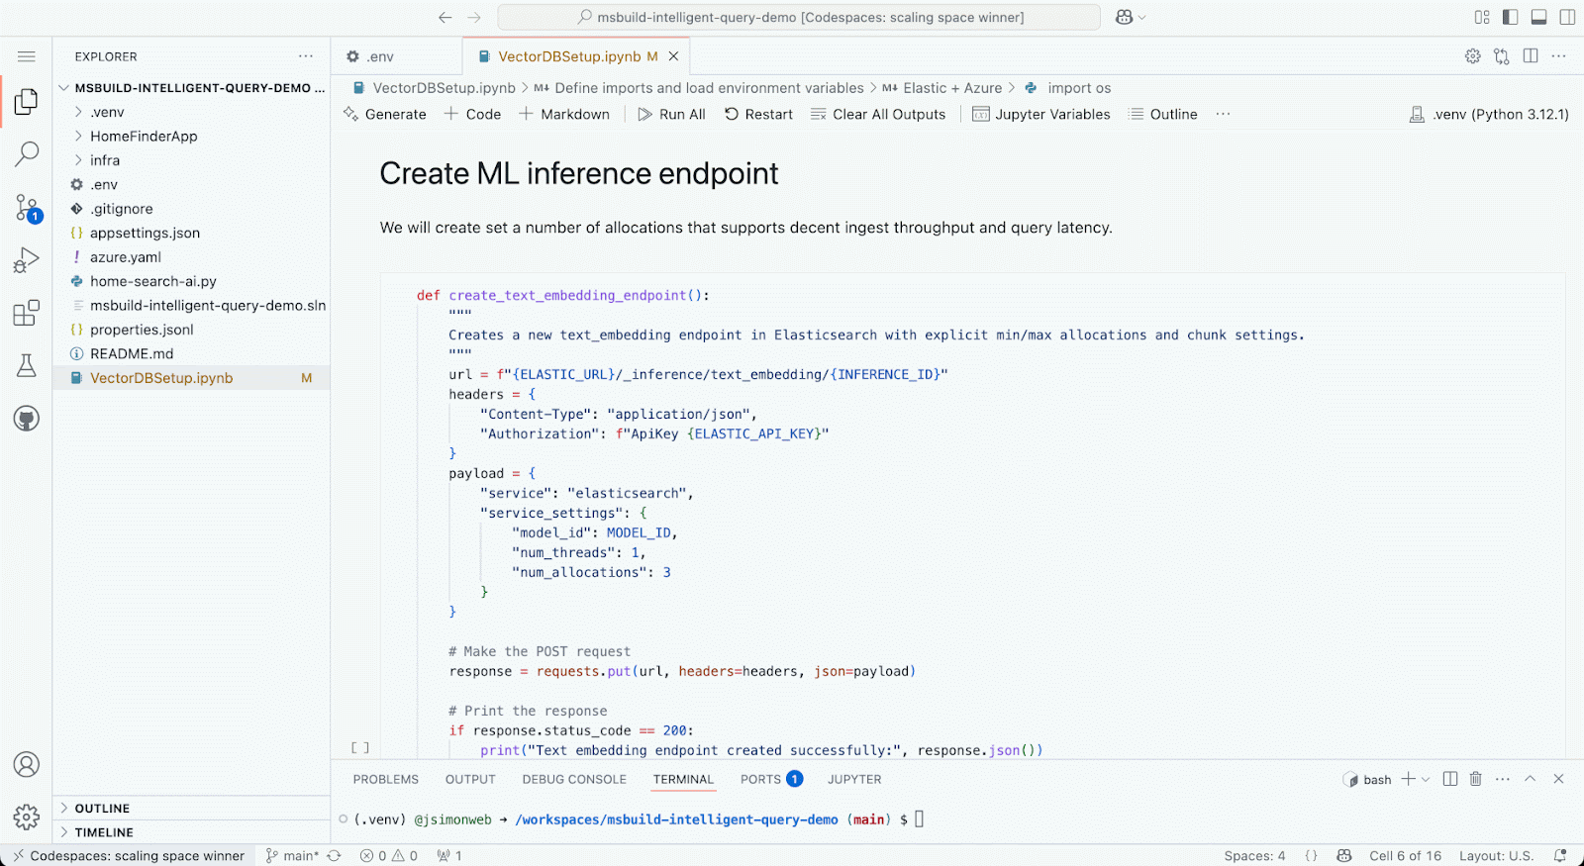Click the command center search field
Screen dimensions: 1584x866
click(799, 17)
